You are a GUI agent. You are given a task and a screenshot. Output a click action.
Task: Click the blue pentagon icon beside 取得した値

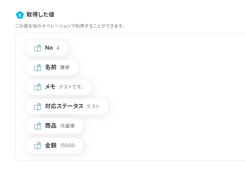[20, 15]
